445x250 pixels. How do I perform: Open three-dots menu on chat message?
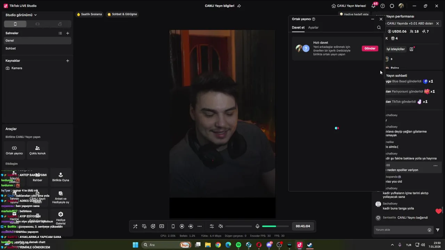[435, 166]
